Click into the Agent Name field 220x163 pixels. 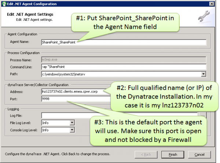(124, 42)
